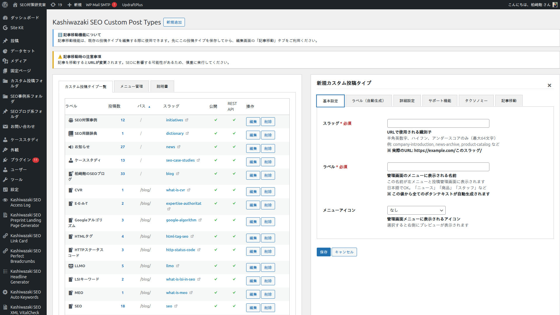560x315 pixels.
Task: Open the 詳細設定 tab
Action: (x=407, y=101)
